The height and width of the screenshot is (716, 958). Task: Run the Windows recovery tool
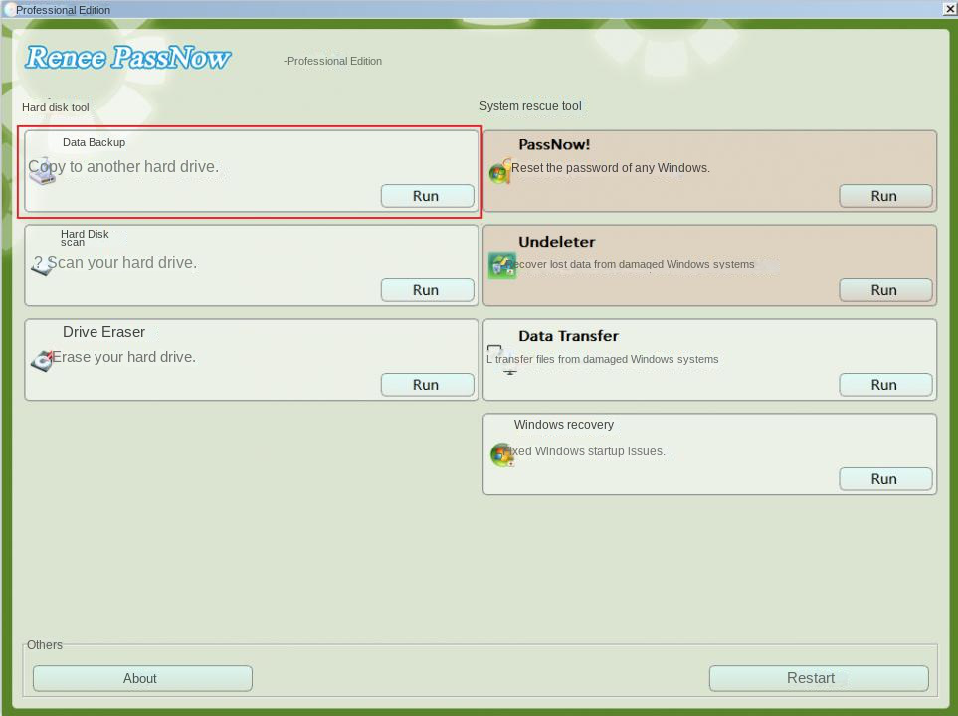(885, 479)
